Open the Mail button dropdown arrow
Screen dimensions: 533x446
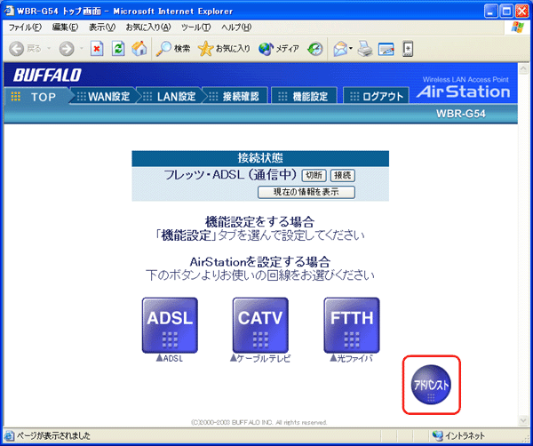(351, 49)
